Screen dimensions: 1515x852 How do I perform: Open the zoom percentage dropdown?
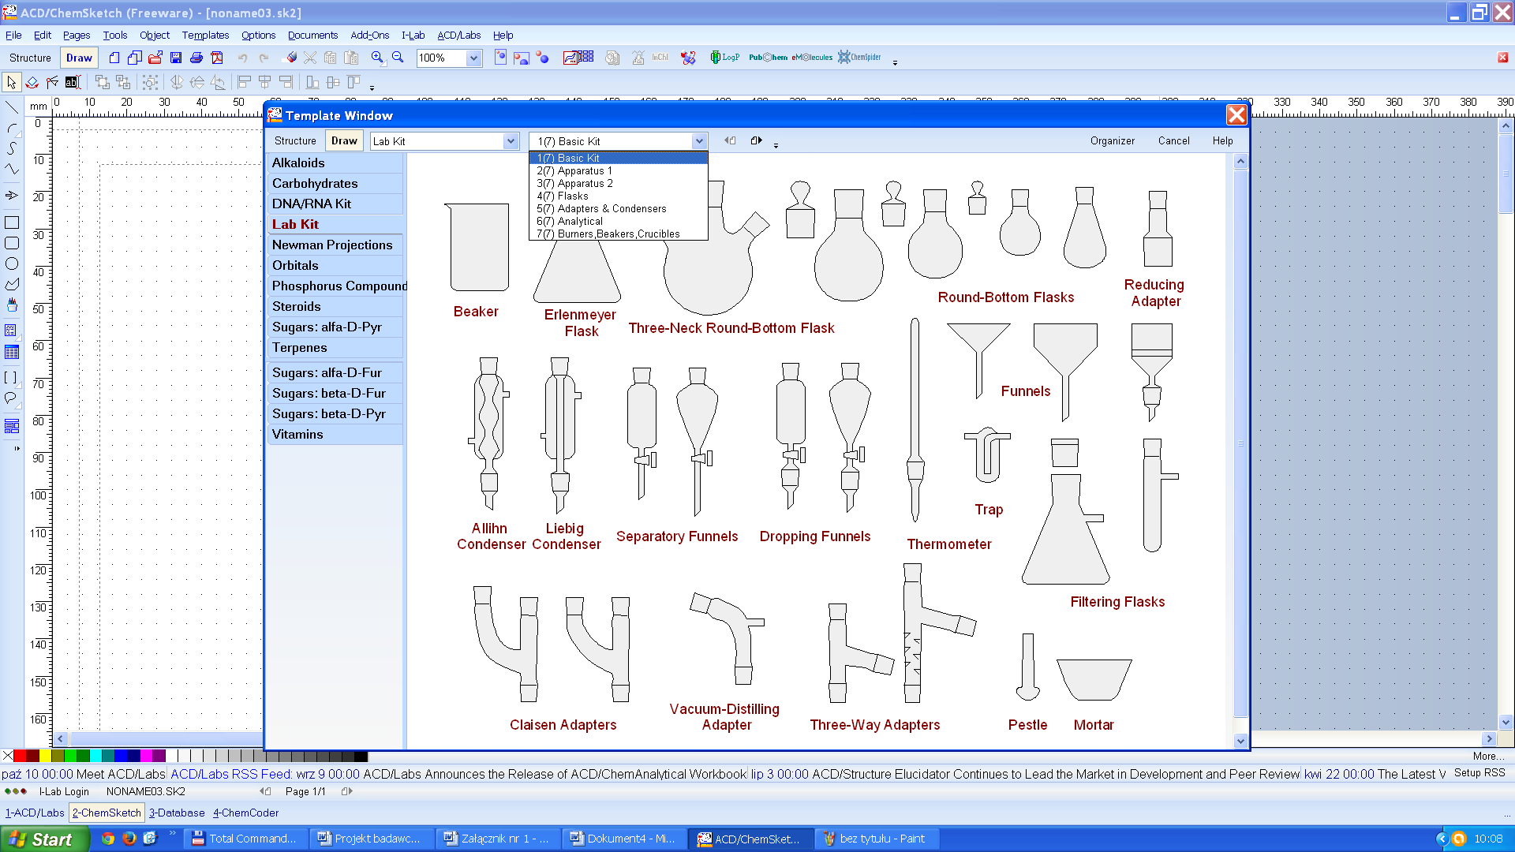click(473, 58)
